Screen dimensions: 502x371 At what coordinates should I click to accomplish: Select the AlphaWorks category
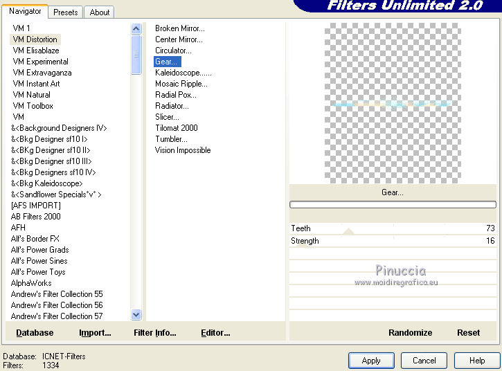click(31, 283)
